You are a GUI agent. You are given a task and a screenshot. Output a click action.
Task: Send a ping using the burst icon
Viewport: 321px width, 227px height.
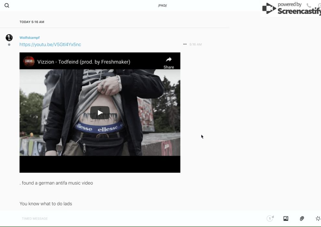(x=318, y=219)
